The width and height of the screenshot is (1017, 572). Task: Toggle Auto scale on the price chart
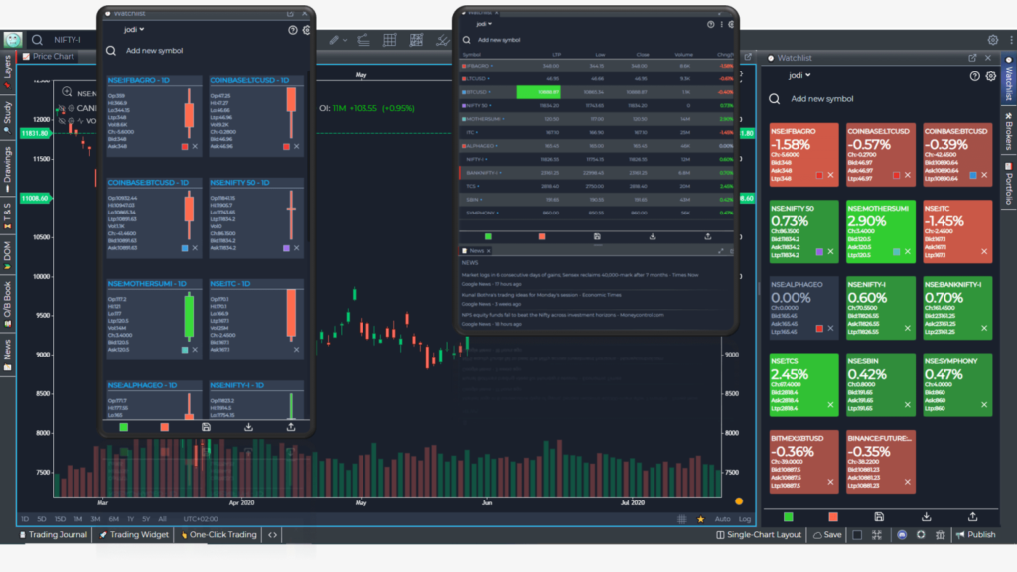(x=722, y=519)
